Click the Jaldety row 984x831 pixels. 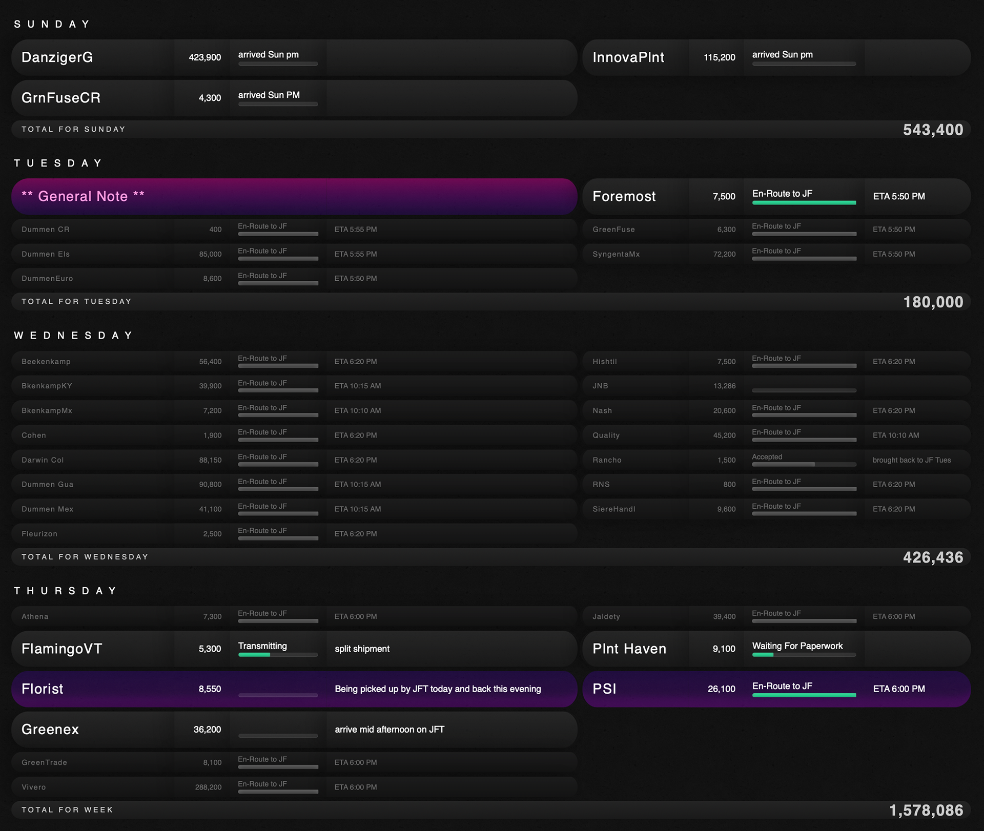pyautogui.click(x=776, y=617)
